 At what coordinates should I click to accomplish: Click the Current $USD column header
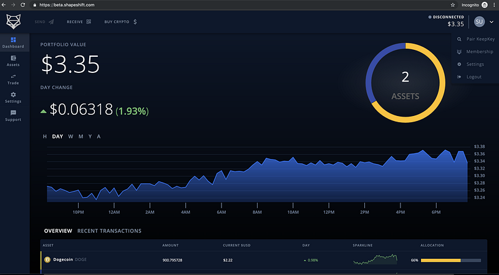coord(236,246)
